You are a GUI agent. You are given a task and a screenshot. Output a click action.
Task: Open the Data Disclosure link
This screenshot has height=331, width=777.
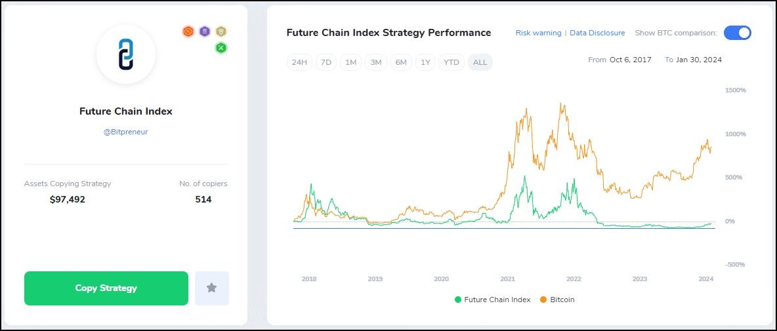tap(597, 33)
